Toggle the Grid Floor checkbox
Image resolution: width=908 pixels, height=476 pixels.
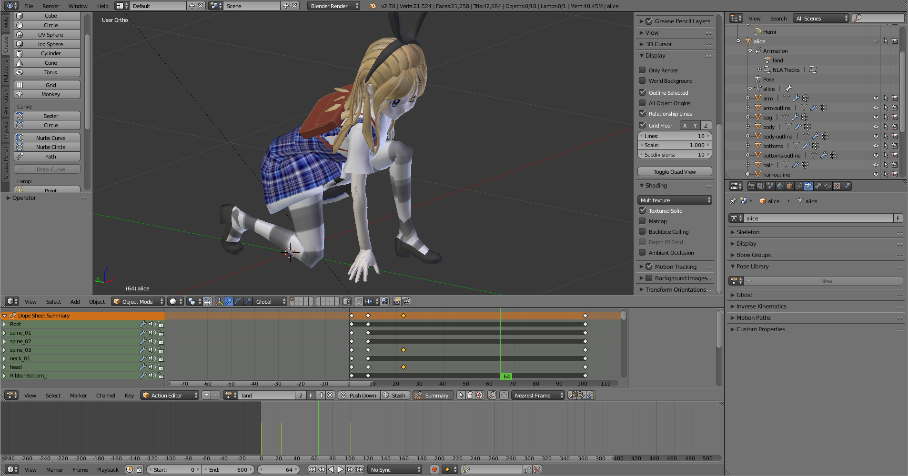642,125
